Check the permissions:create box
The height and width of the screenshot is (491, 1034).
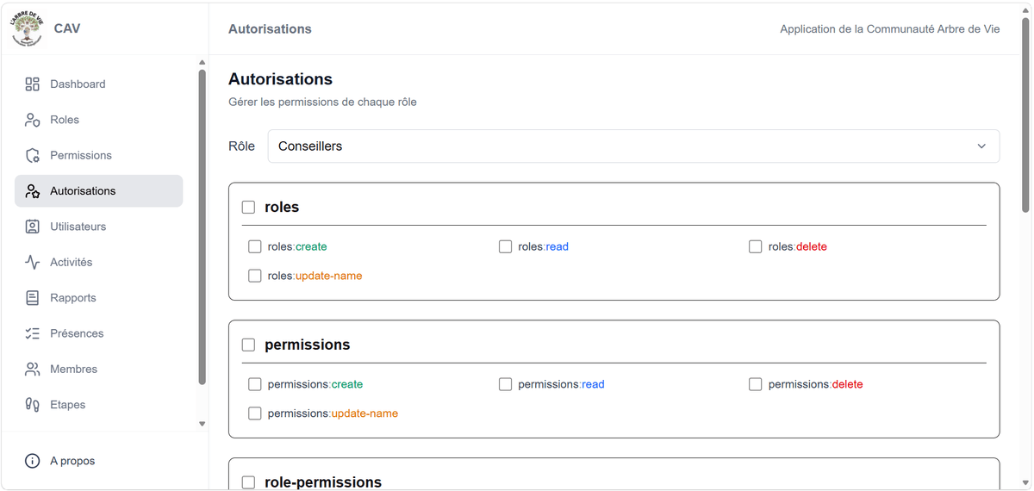(254, 384)
